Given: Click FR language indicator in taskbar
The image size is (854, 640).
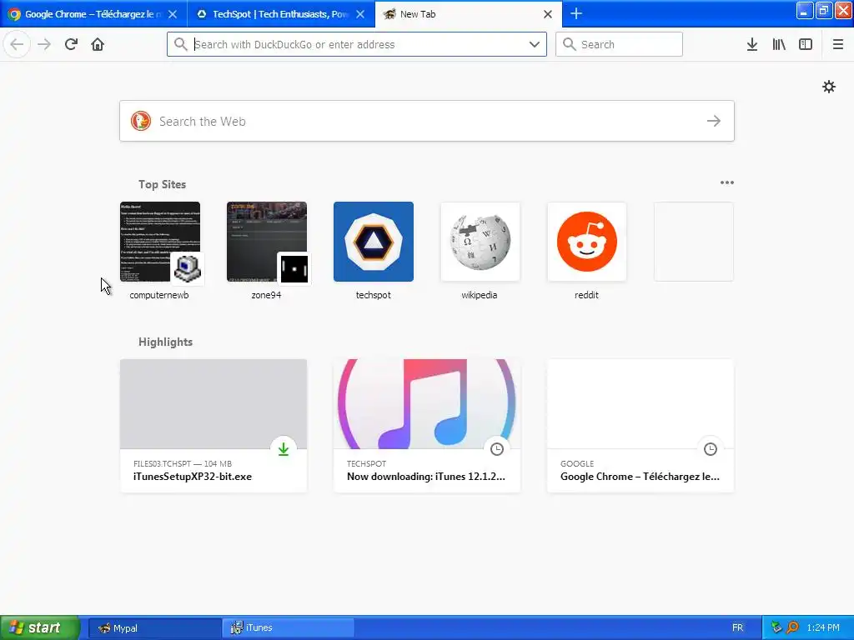Looking at the screenshot, I should 737,627.
